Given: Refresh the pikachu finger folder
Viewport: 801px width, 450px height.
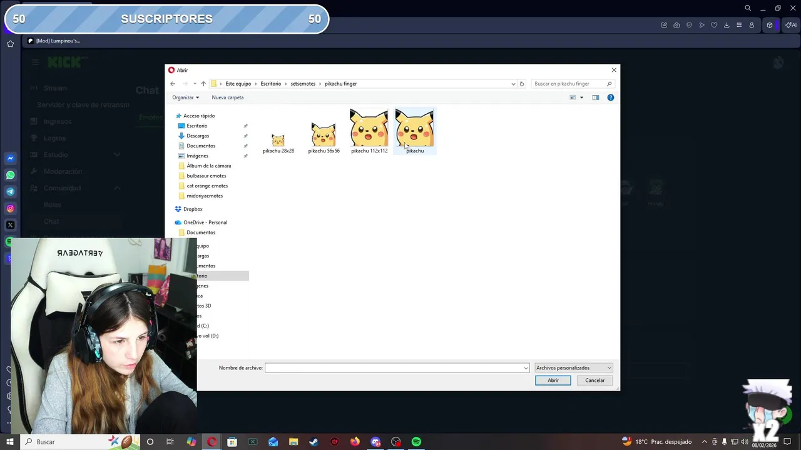Looking at the screenshot, I should [x=522, y=84].
